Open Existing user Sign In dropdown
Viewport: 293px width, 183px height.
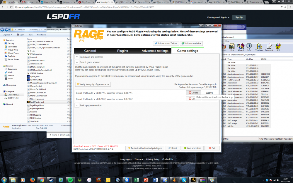tap(218, 17)
